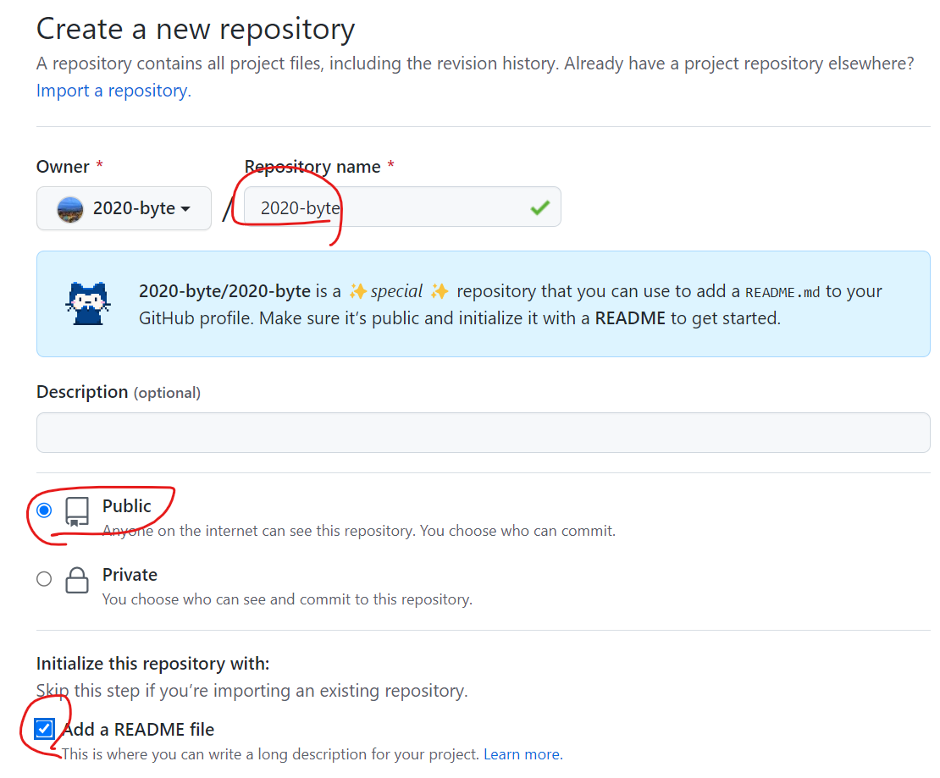
Task: Click the 'Public' option label
Action: pyautogui.click(x=126, y=506)
